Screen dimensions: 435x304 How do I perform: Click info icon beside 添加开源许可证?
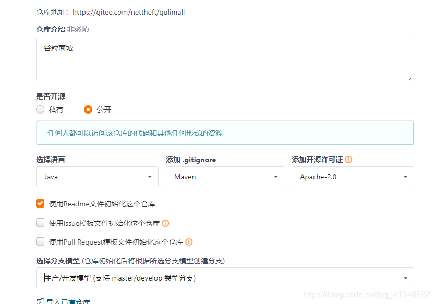click(348, 160)
